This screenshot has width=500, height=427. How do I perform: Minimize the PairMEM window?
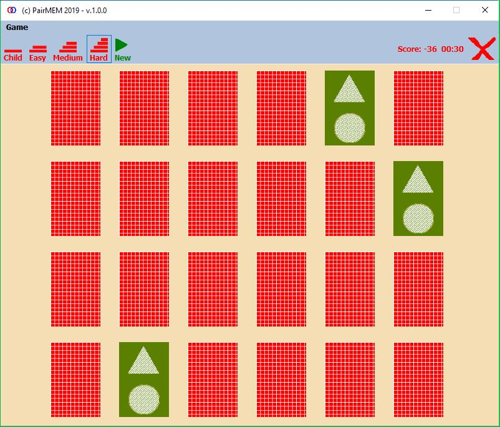pos(428,10)
